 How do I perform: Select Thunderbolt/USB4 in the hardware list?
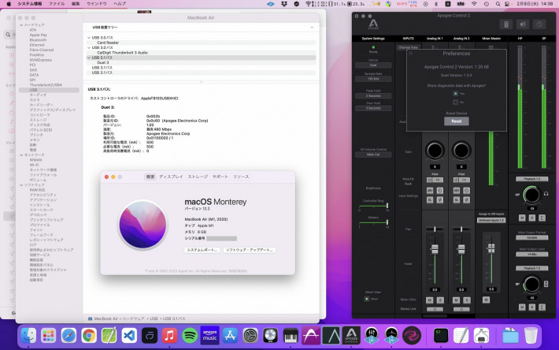click(45, 84)
